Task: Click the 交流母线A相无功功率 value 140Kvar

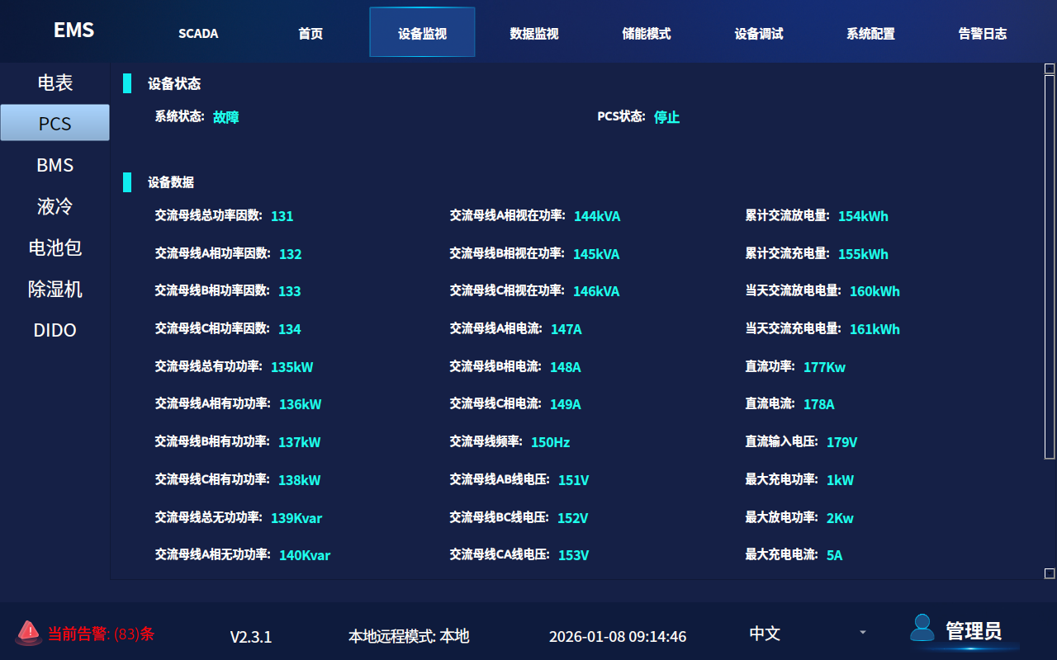Action: tap(305, 555)
